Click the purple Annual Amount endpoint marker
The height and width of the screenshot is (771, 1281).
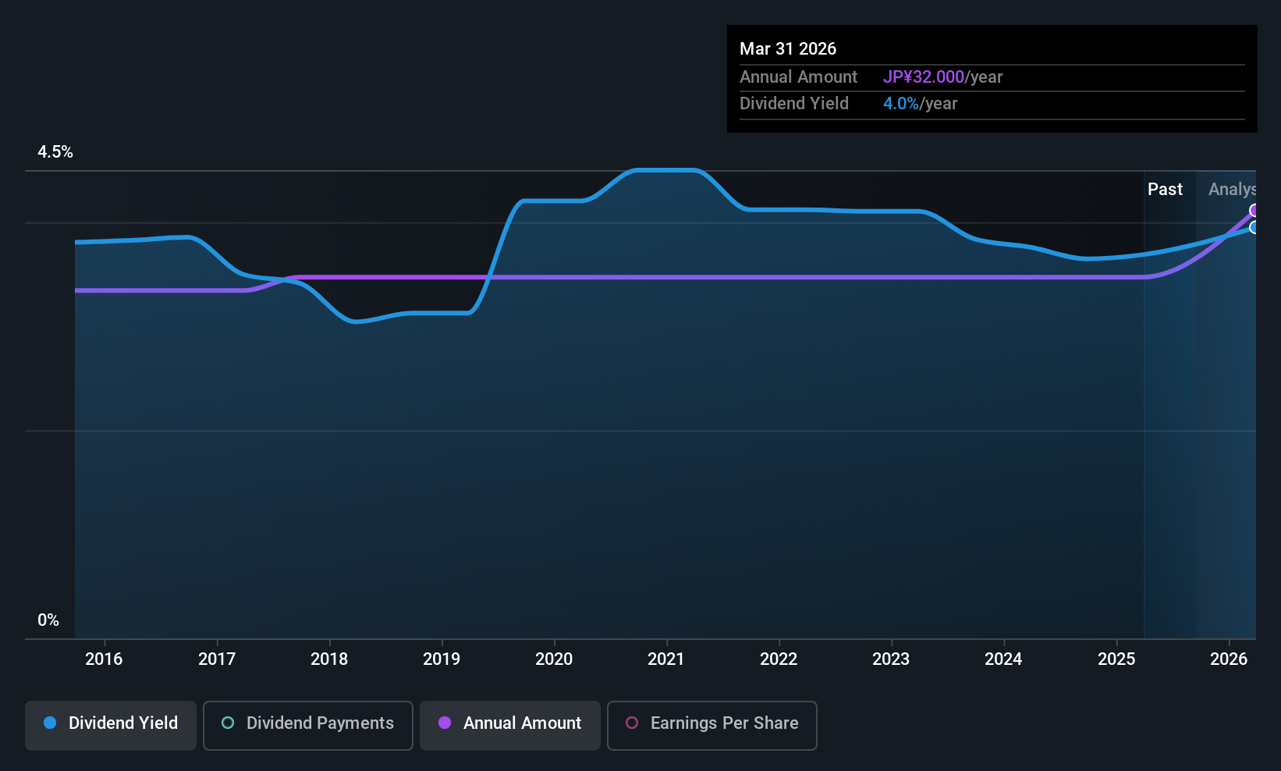(1254, 210)
